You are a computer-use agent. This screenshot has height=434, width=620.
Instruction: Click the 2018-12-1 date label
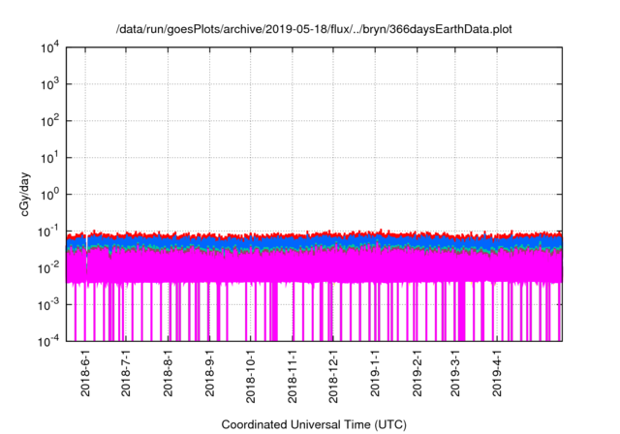point(333,376)
